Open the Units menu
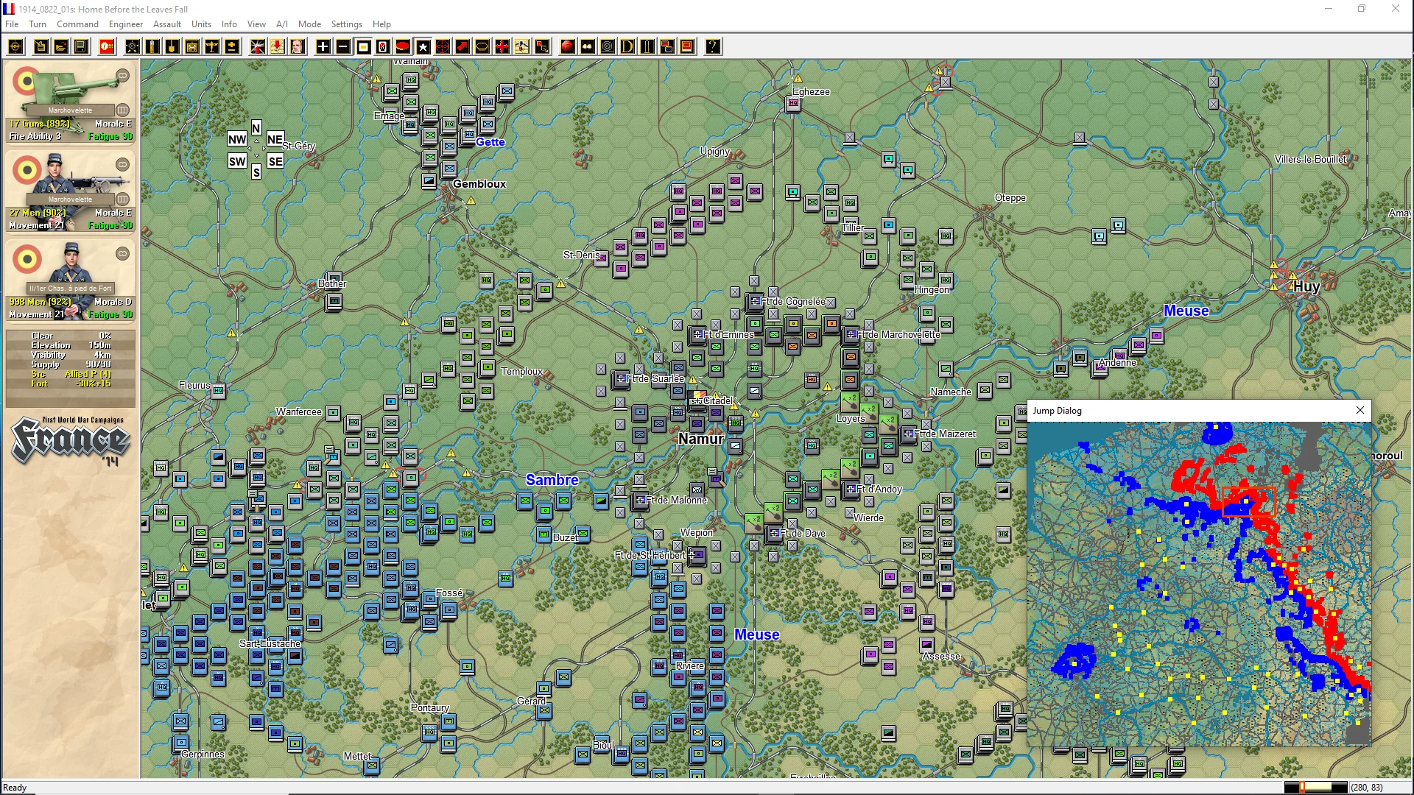 click(x=201, y=24)
